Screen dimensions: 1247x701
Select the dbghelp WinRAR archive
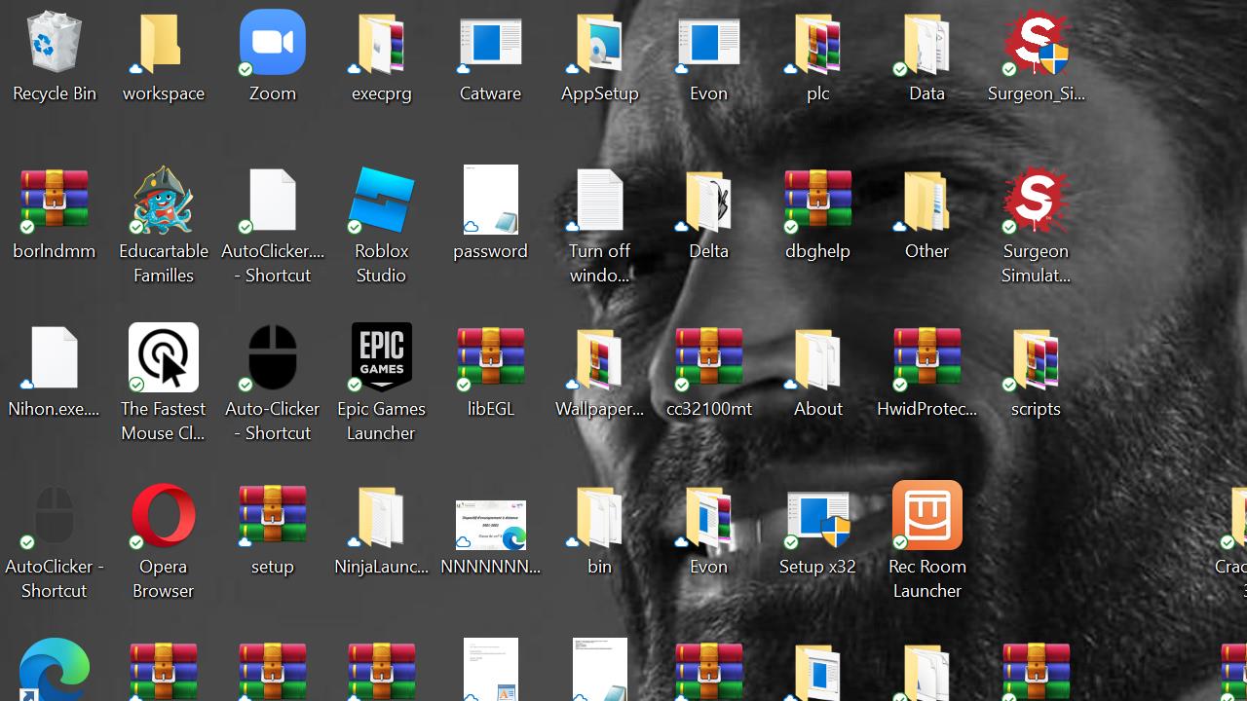(x=817, y=202)
